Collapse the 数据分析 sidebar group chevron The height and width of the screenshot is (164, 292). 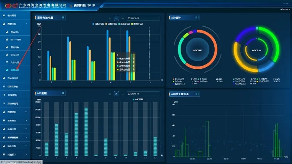pos(26,24)
